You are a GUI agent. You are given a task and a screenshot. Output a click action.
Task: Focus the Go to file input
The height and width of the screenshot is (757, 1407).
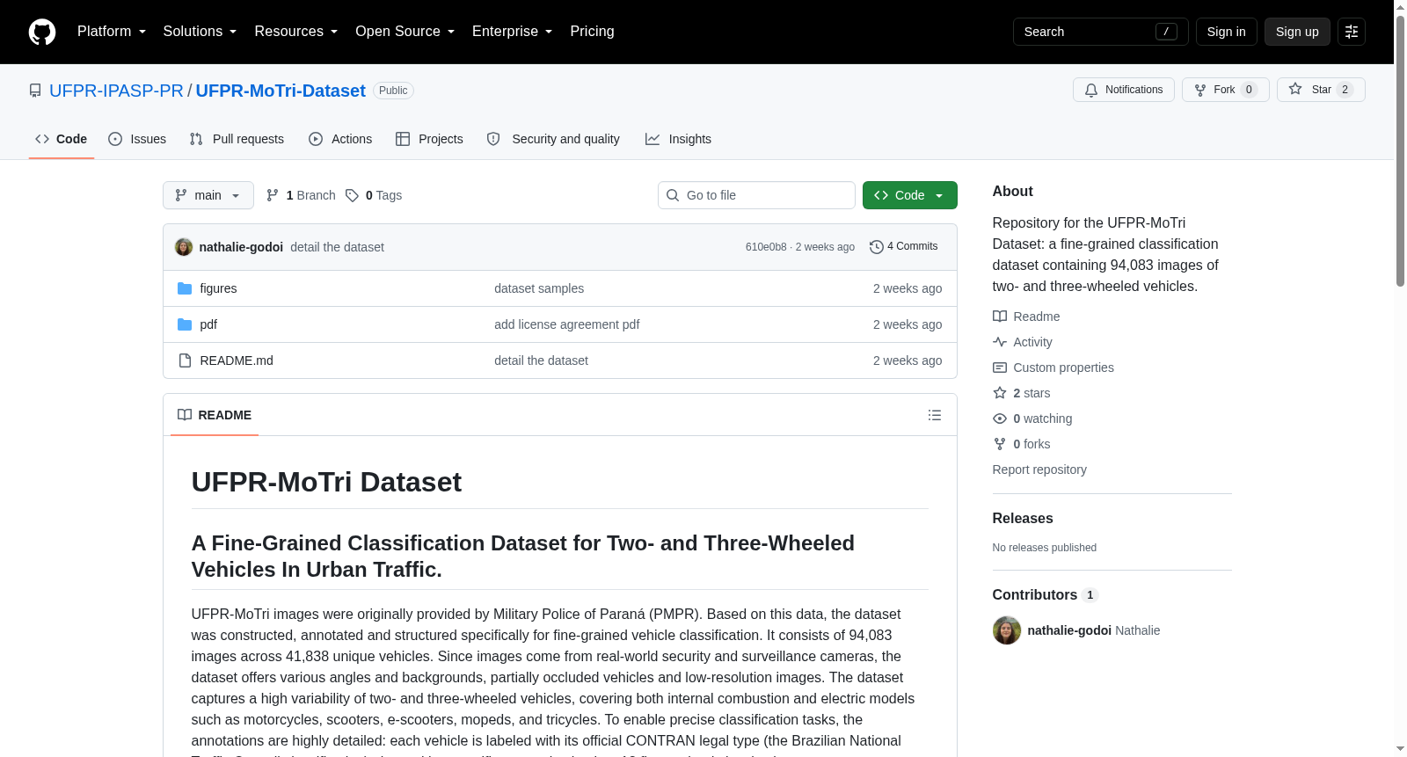[756, 195]
